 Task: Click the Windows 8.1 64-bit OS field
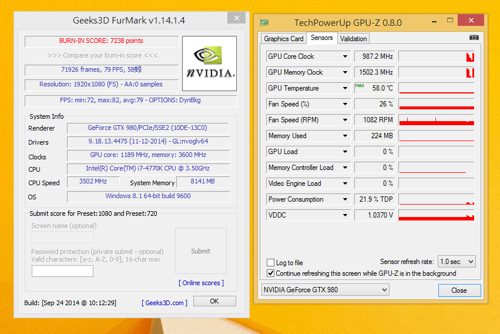147,196
